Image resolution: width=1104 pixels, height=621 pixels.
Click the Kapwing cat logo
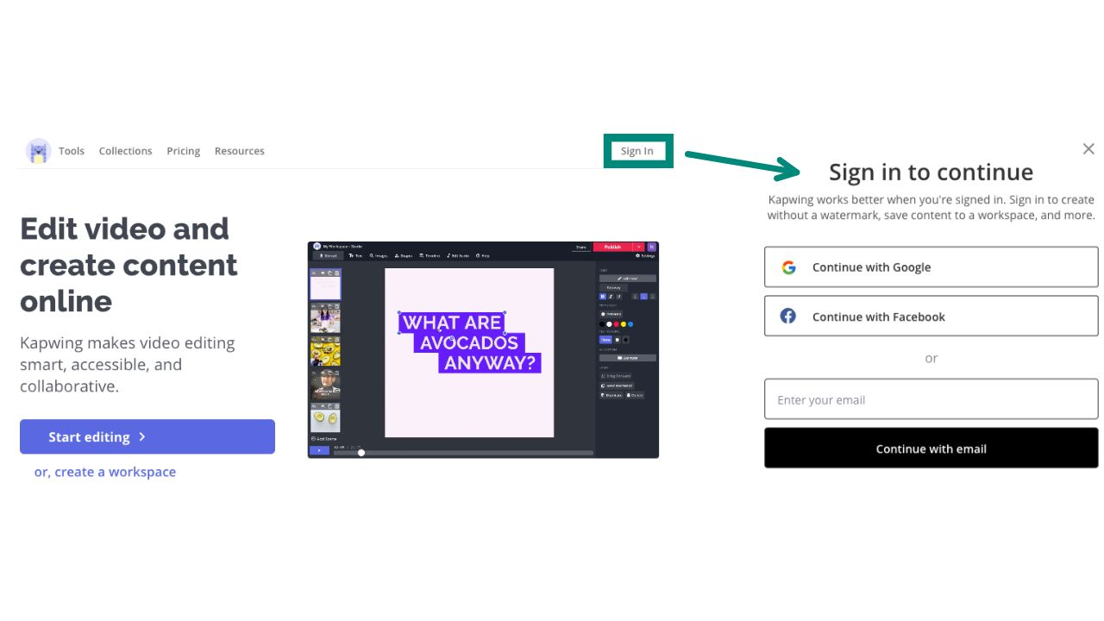[38, 151]
